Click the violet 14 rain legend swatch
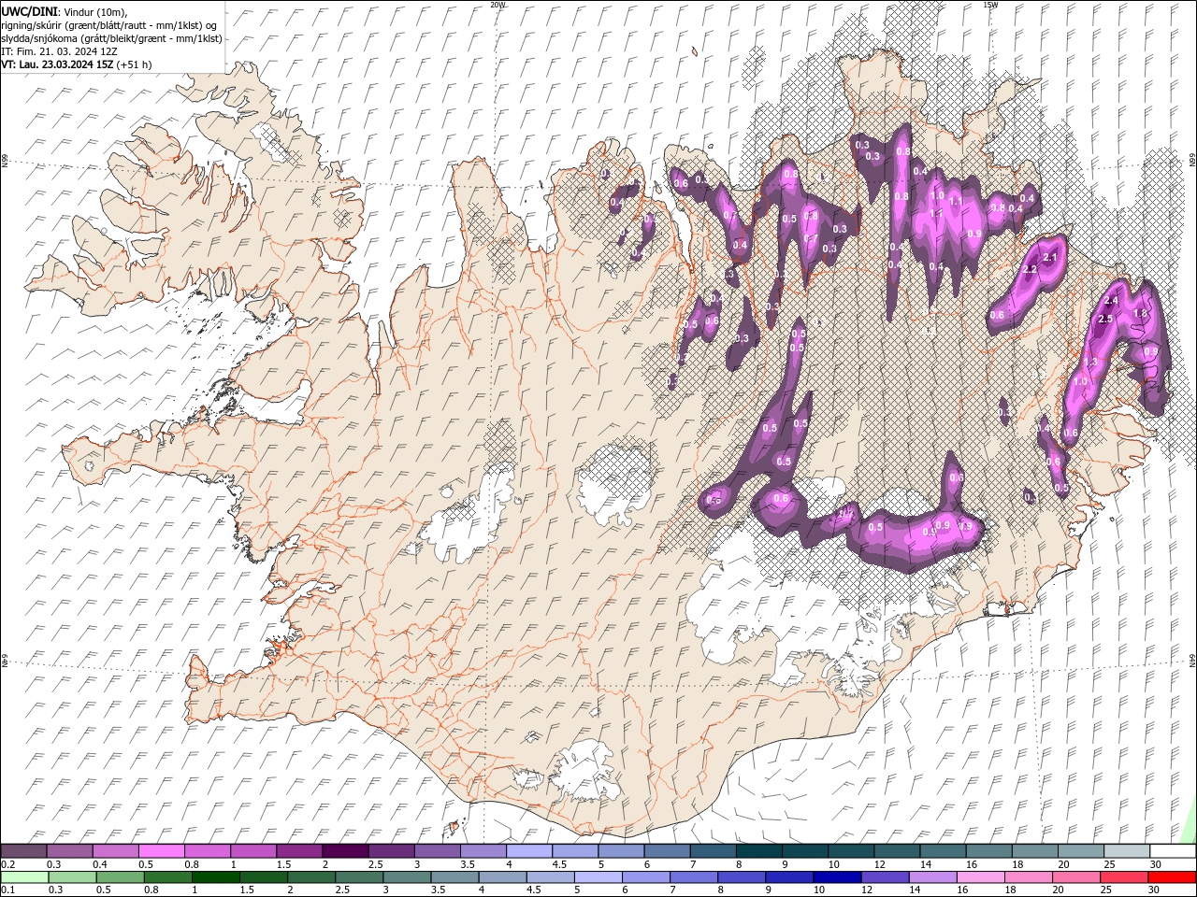 (932, 877)
